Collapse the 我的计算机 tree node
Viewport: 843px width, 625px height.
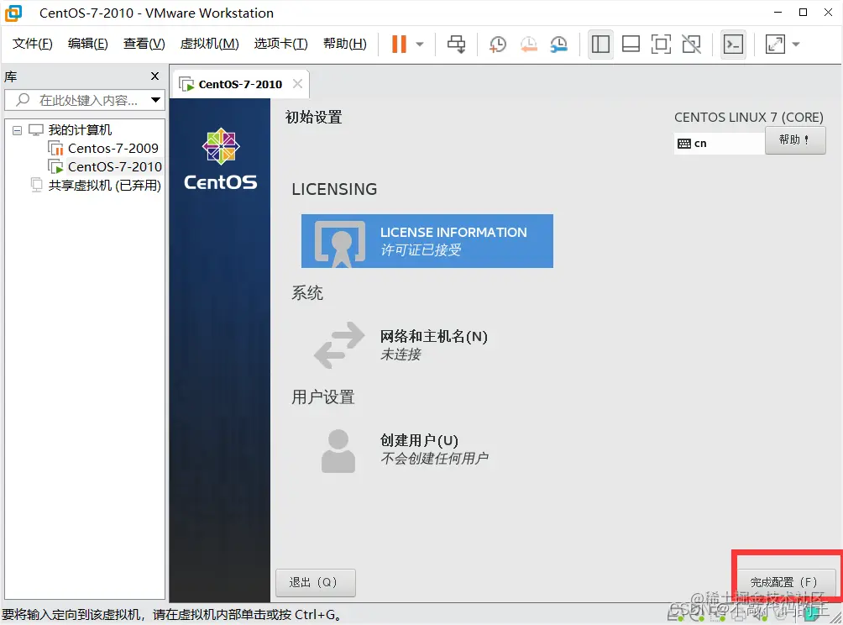17,130
